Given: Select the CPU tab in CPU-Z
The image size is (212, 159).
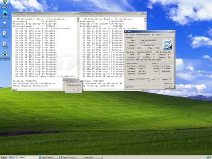Looking at the screenshot, I should (127, 34).
